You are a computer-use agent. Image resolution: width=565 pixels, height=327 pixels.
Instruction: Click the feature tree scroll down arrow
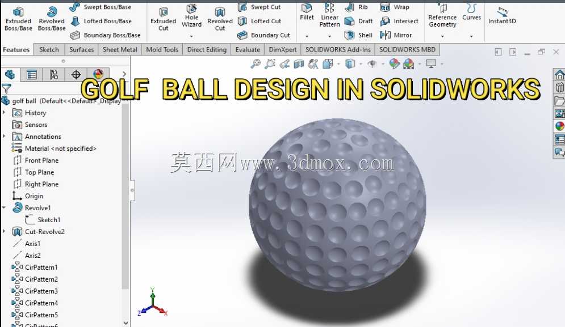pyautogui.click(x=125, y=322)
